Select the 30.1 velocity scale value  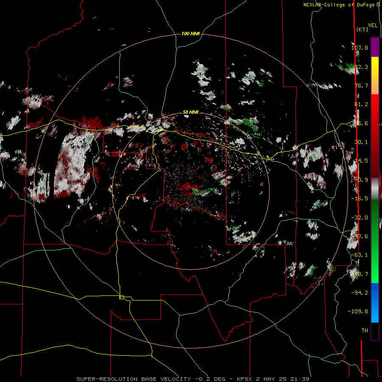click(361, 142)
